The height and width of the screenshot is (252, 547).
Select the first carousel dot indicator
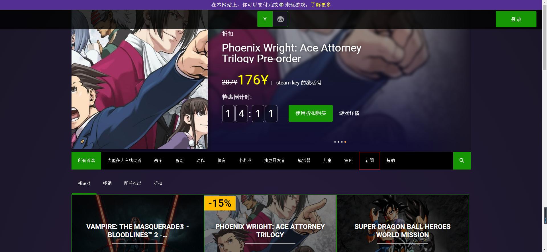(x=335, y=142)
